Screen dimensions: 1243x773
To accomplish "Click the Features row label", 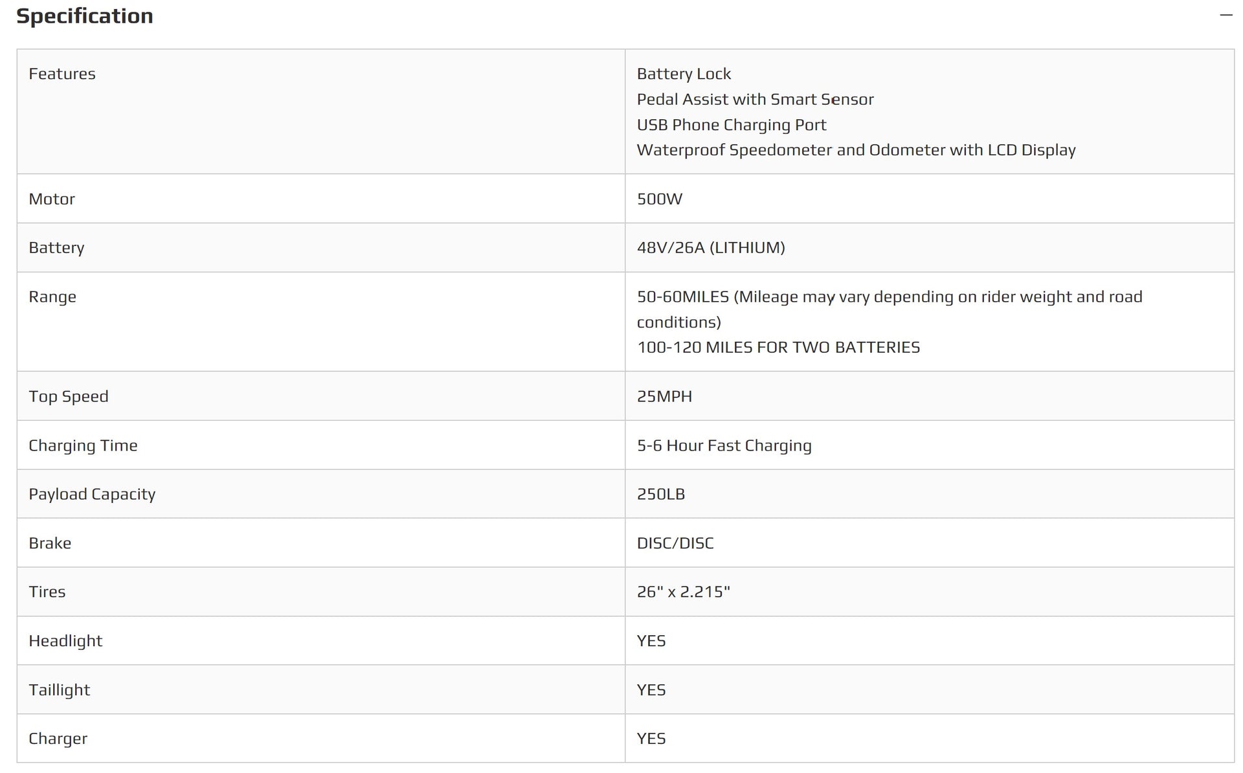I will click(x=62, y=74).
